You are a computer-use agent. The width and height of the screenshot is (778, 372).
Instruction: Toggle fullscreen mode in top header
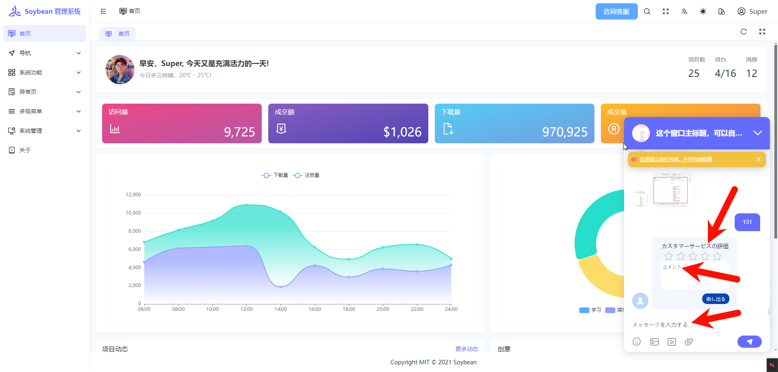click(666, 11)
